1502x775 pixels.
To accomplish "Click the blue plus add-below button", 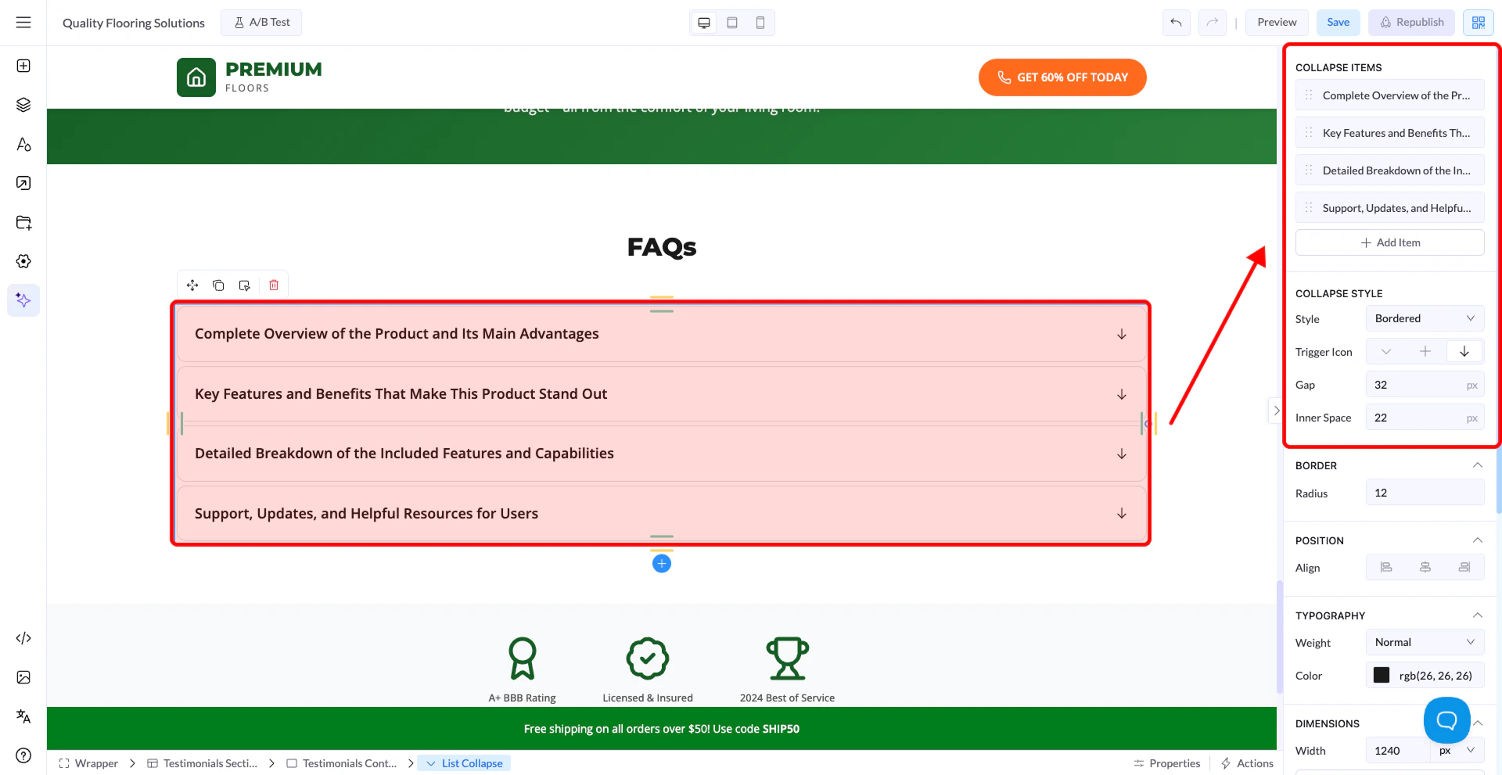I will coord(662,563).
